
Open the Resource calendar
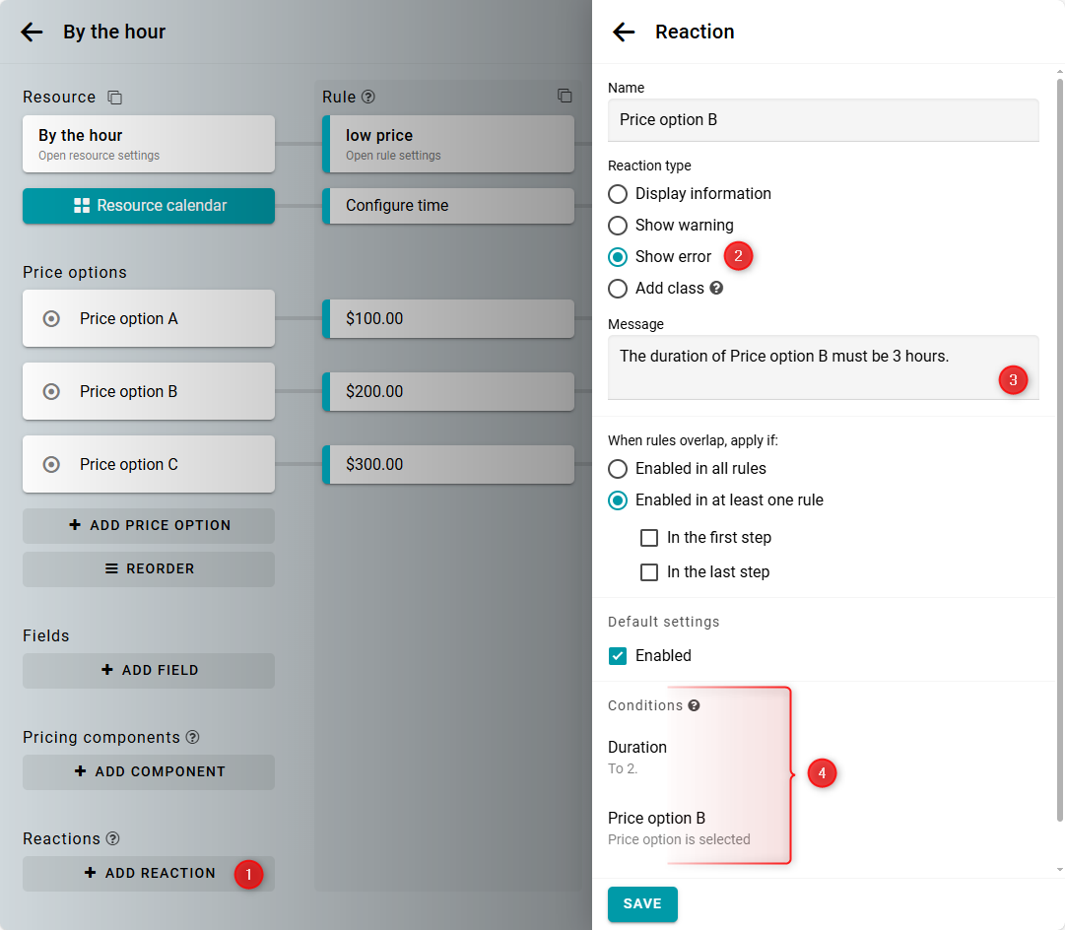(149, 206)
